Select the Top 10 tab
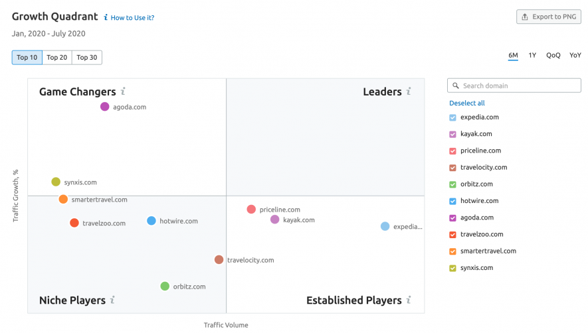The width and height of the screenshot is (588, 333). tap(27, 57)
